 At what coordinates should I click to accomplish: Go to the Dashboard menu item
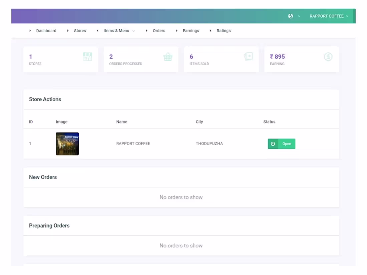click(x=46, y=31)
